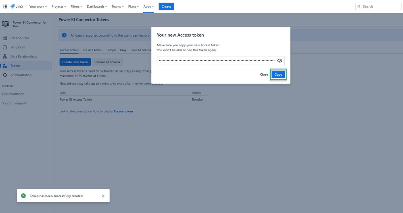403x213 pixels.
Task: Expand the Projects menu
Action: pos(58,6)
